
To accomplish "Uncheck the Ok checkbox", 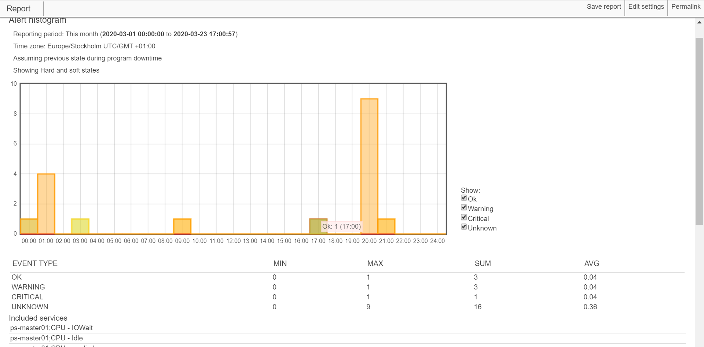I will pyautogui.click(x=464, y=198).
